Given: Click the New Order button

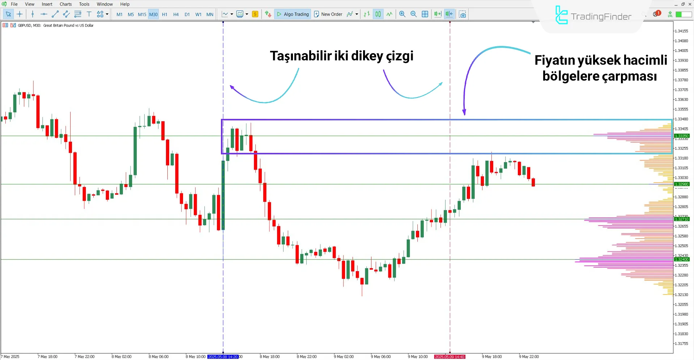Looking at the screenshot, I should click(328, 14).
